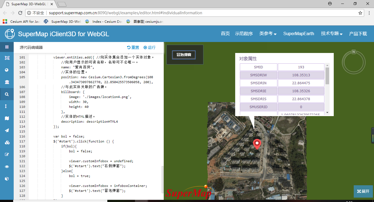Select the 22.864378 value cell
Screen dimensions: 374x202
(301, 99)
